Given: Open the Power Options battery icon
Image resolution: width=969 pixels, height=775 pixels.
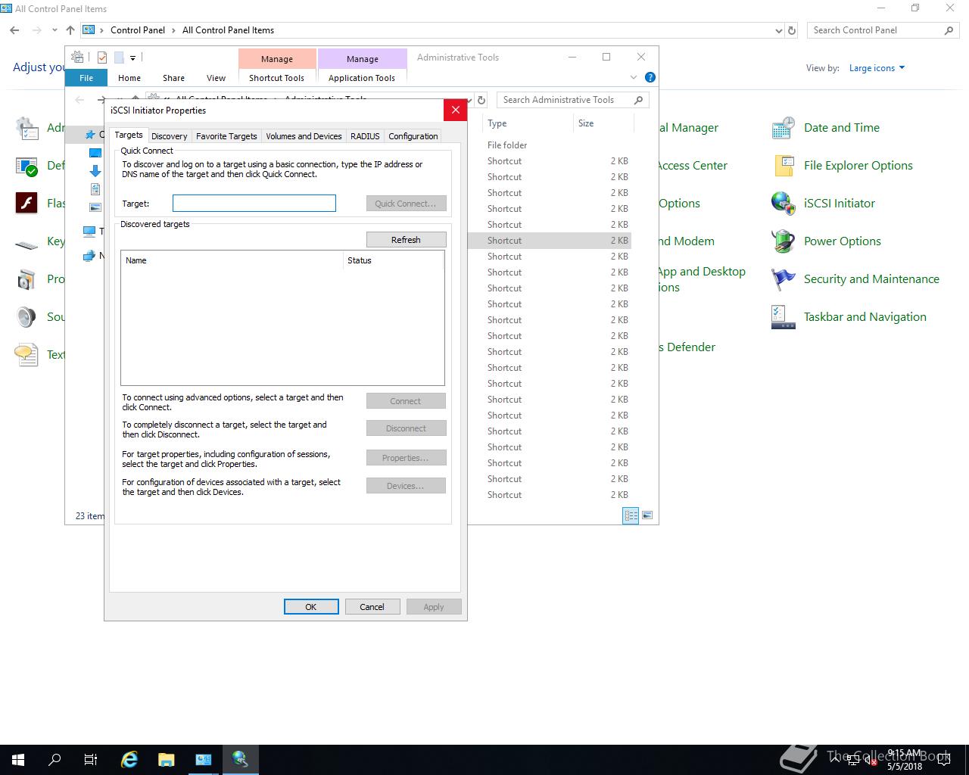Looking at the screenshot, I should click(783, 241).
